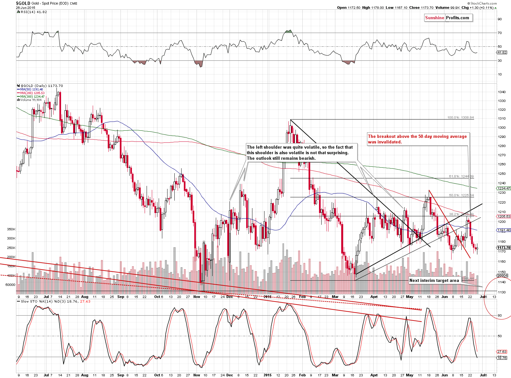Click the Open 1172.50 value

pos(349,8)
